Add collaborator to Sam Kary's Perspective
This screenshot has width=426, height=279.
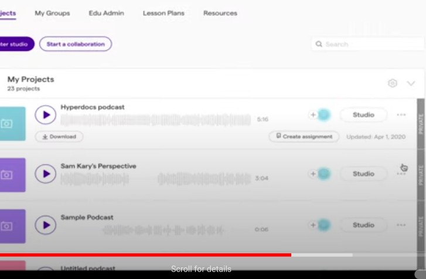313,174
